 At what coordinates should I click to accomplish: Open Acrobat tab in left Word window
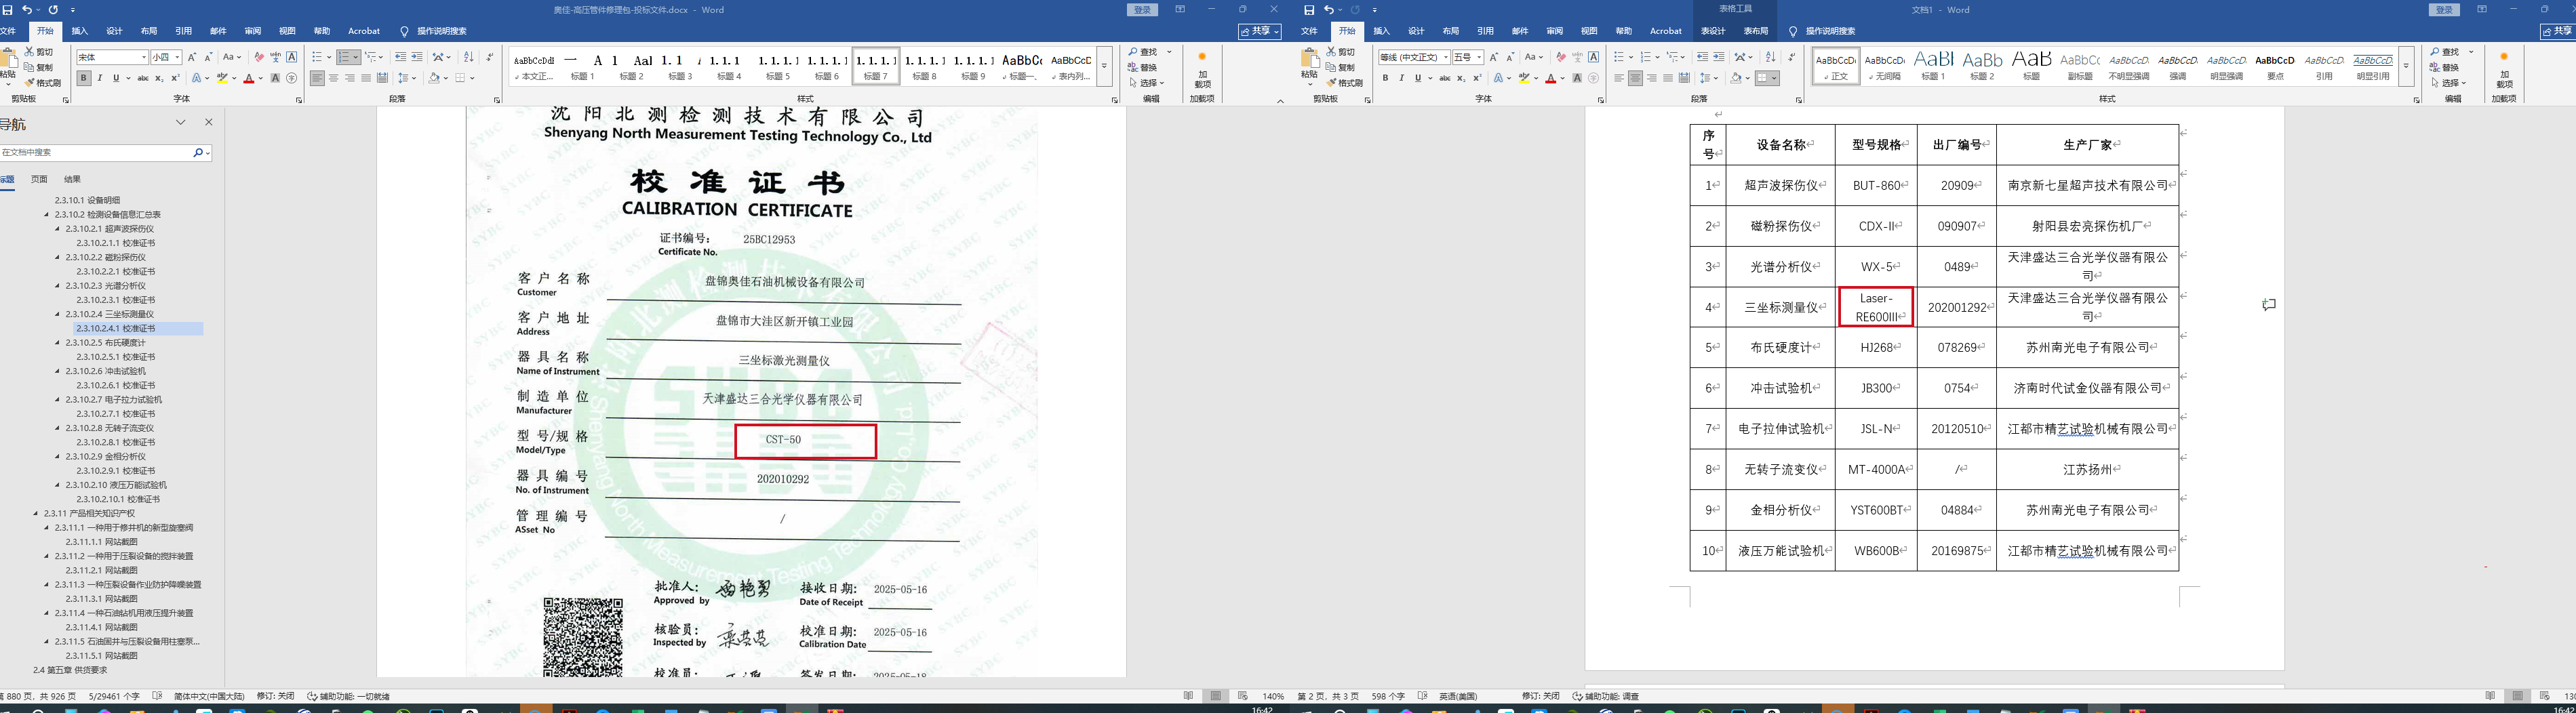click(x=364, y=31)
